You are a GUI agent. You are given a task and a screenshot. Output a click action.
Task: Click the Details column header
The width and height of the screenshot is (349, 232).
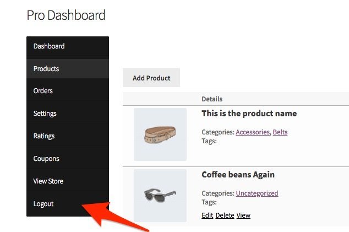point(212,99)
